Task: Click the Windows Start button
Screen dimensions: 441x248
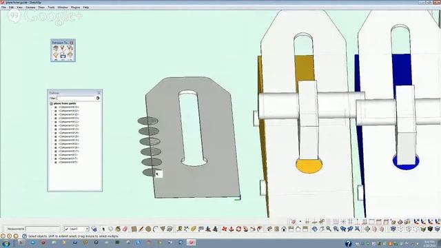Action: (x=6, y=243)
